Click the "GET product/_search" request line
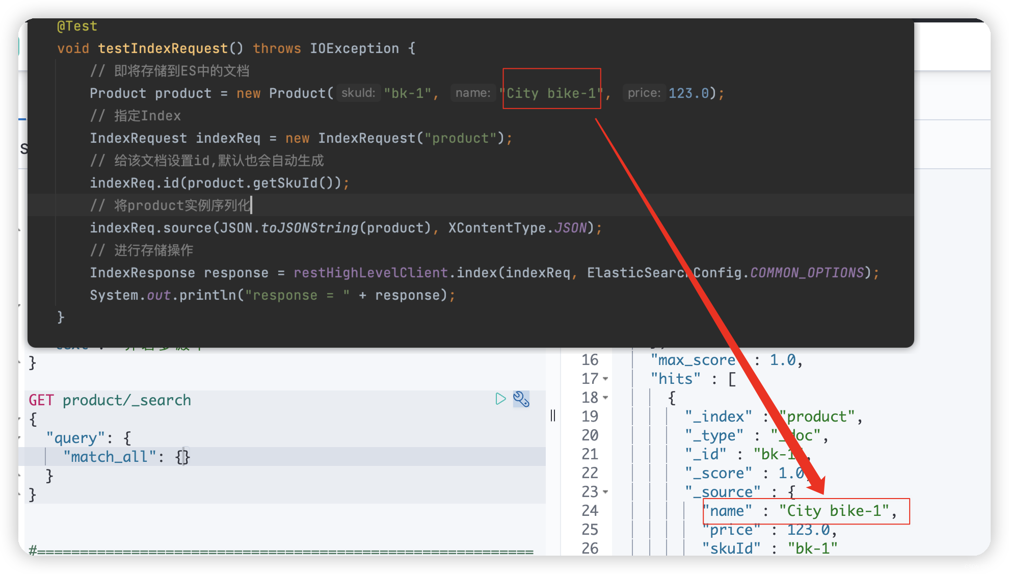Image resolution: width=1009 pixels, height=574 pixels. pos(110,400)
